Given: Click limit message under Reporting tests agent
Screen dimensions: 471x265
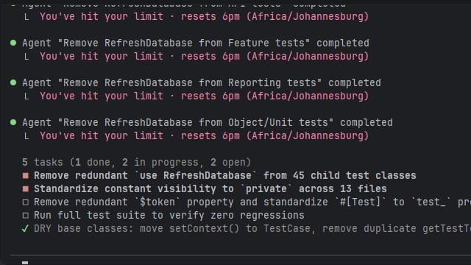Looking at the screenshot, I should [205, 96].
